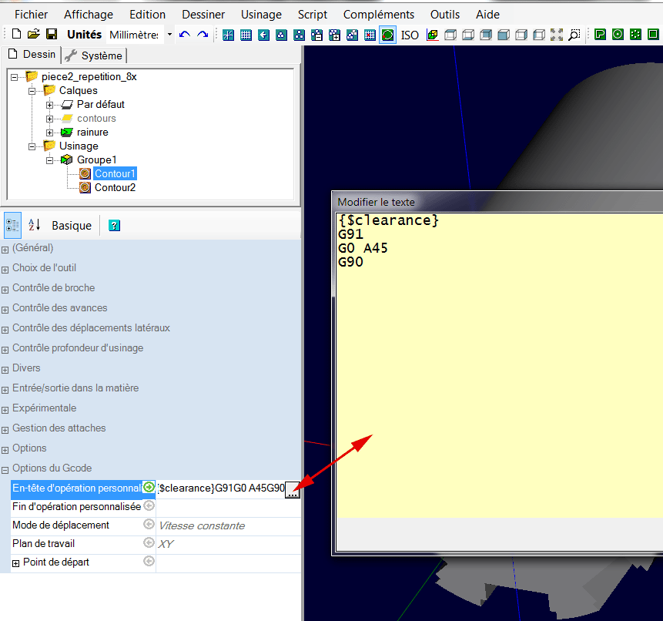Switch to the right face view cube
The image size is (663, 621).
point(521,35)
